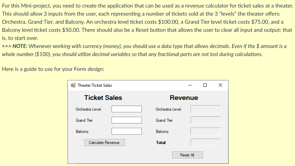This screenshot has height=166, width=295.
Task: Select the Balcony ticket input box
Action: 126,131
